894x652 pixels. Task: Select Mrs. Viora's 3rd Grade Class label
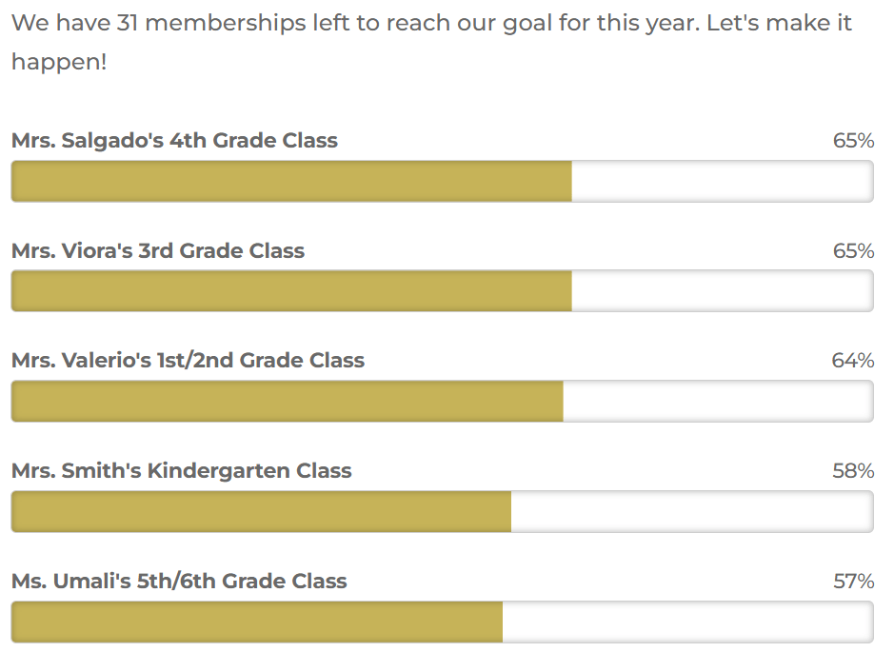click(158, 251)
